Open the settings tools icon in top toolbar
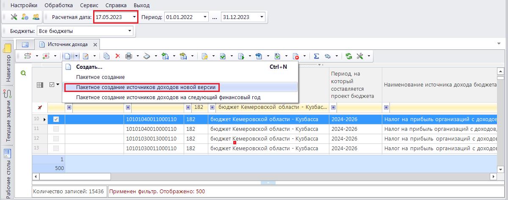The image size is (508, 200). click(14, 17)
